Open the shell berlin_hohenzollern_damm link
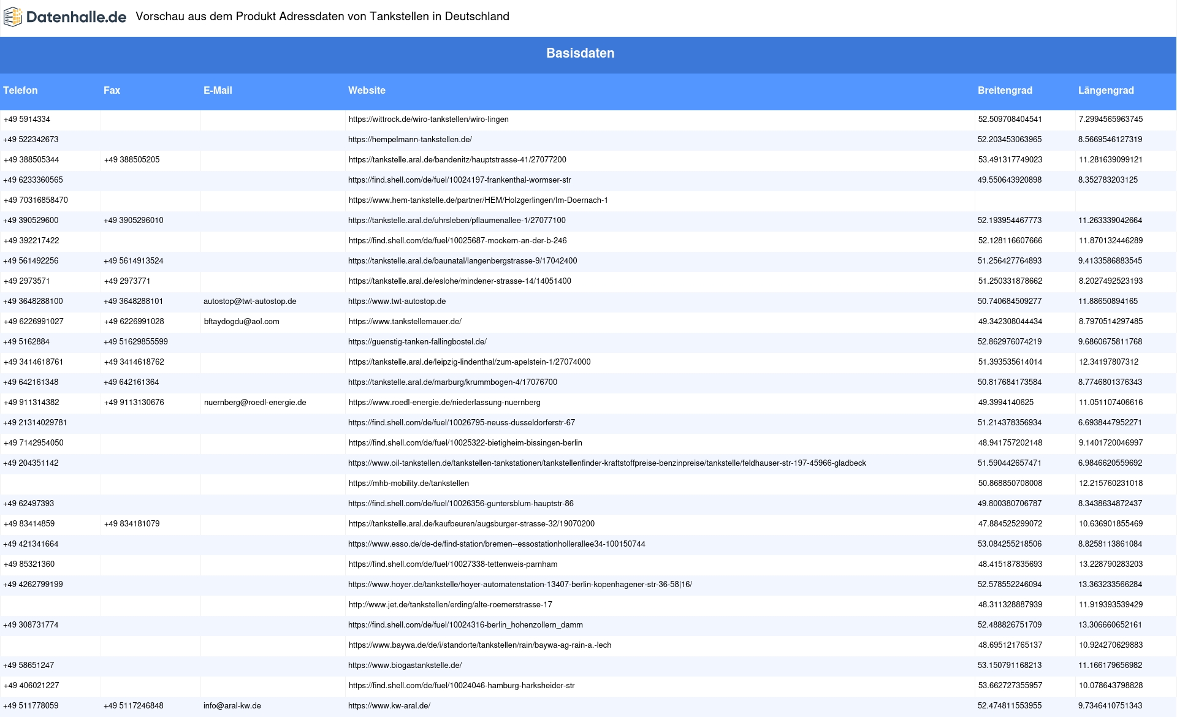1177x717 pixels. click(x=465, y=625)
